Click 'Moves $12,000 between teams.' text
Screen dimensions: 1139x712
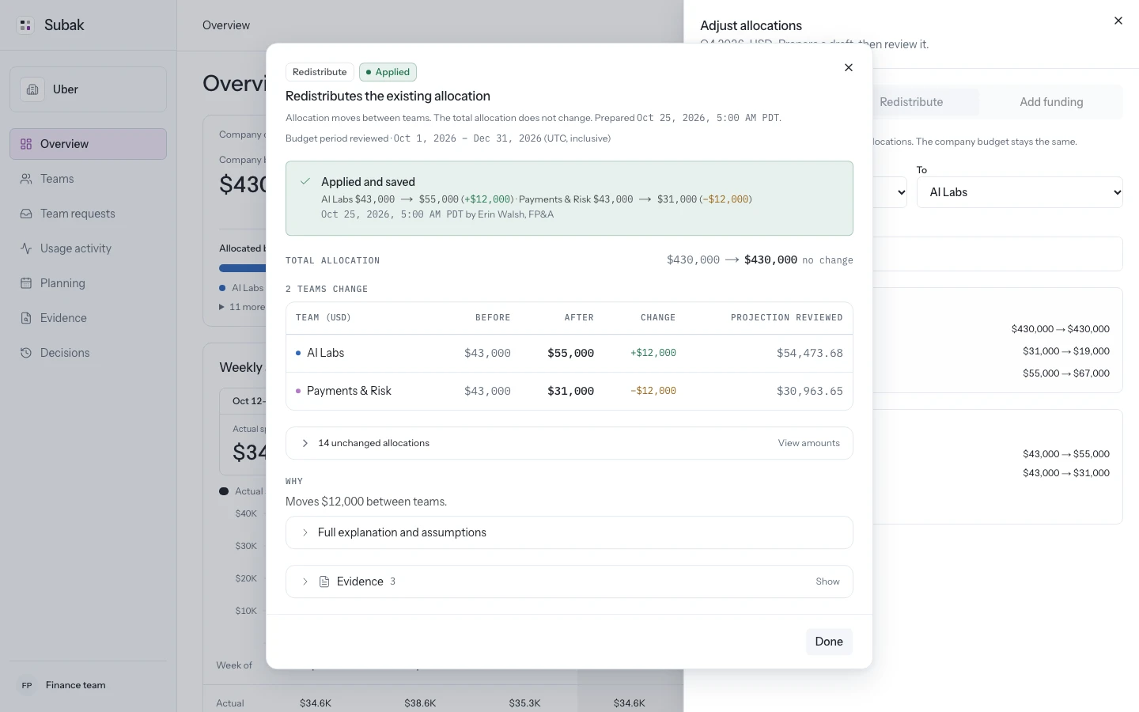(366, 502)
